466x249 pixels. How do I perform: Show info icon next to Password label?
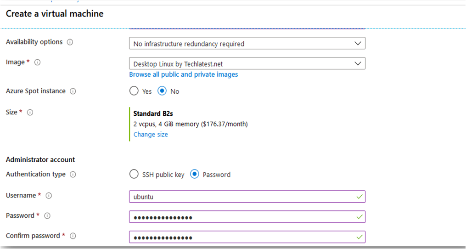[x=47, y=215]
